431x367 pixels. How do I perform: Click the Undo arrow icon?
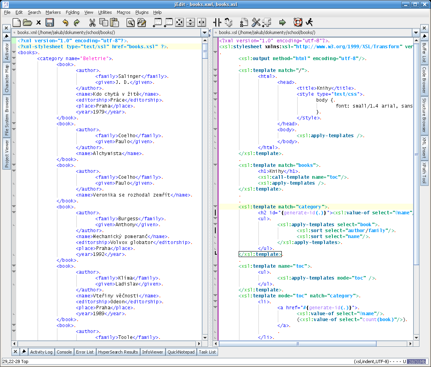[65, 22]
